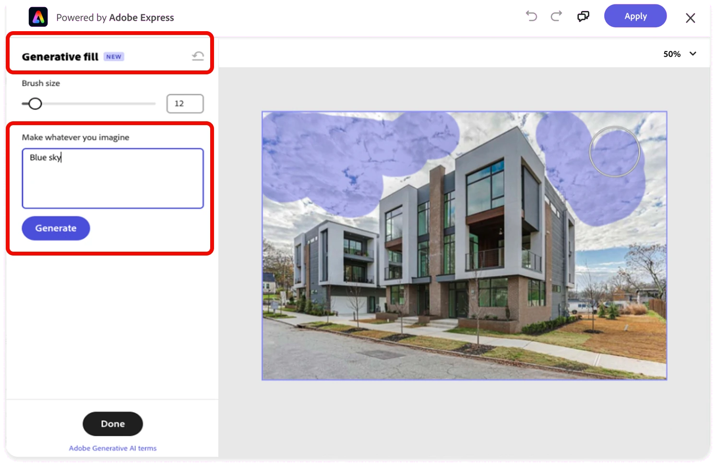
Task: Click the brush size slider track
Action: tap(89, 104)
